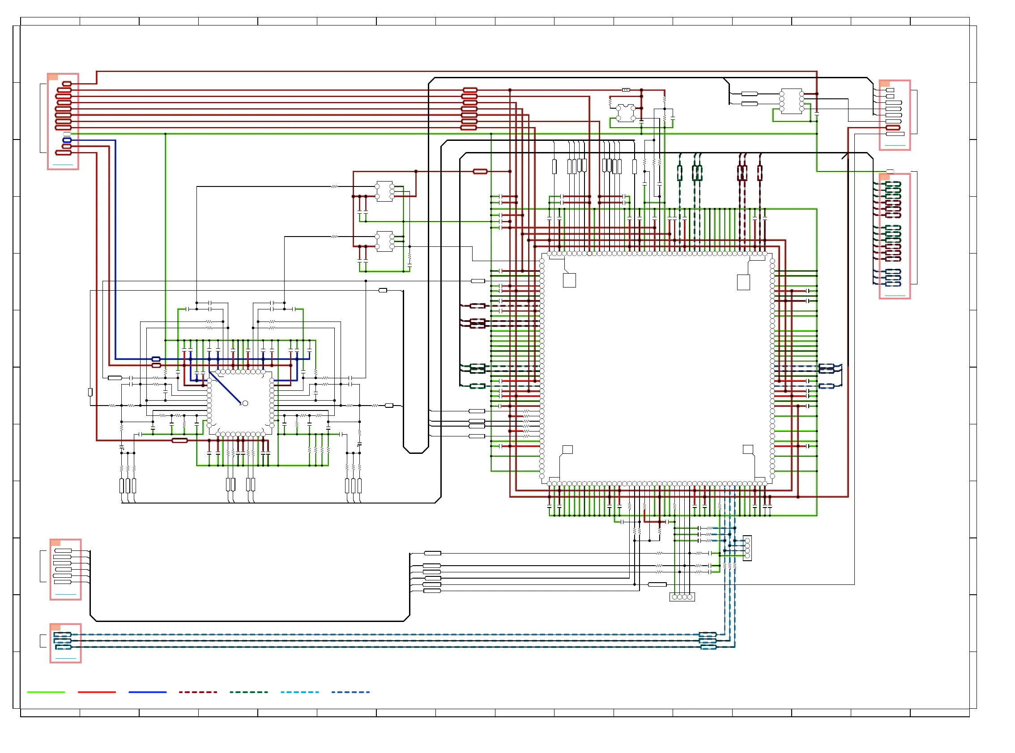Click the horizontal four-pin header below the large IC
This screenshot has width=1015, height=753.
[682, 597]
